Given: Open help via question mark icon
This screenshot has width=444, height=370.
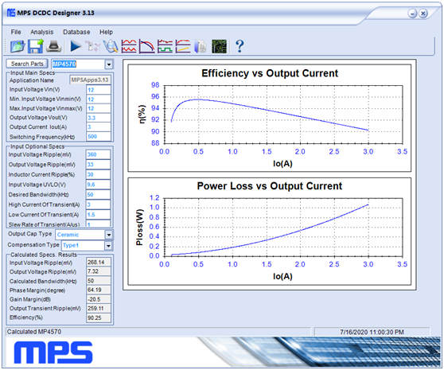Looking at the screenshot, I should [240, 46].
